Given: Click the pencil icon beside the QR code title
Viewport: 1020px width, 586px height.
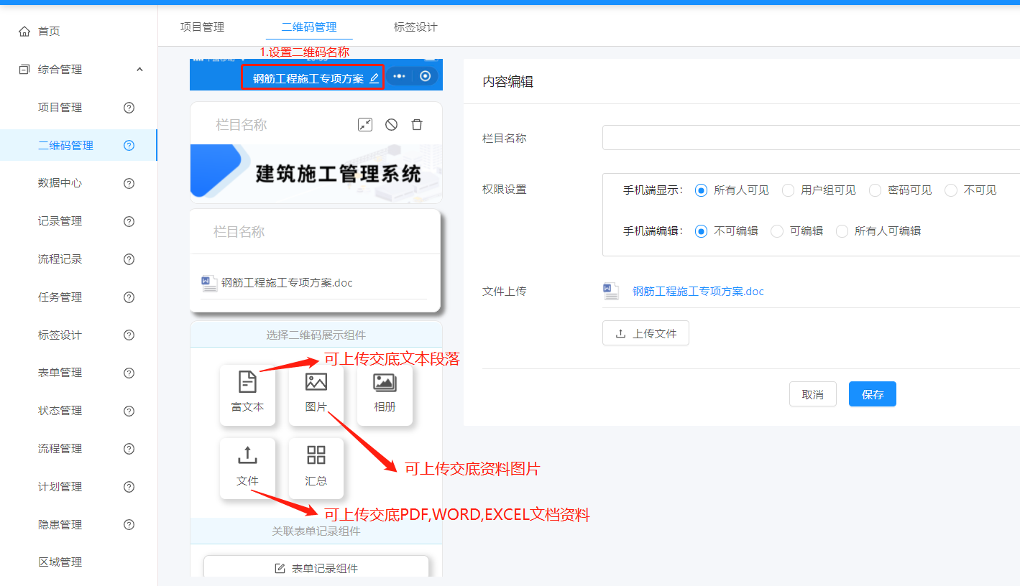Looking at the screenshot, I should pos(374,79).
